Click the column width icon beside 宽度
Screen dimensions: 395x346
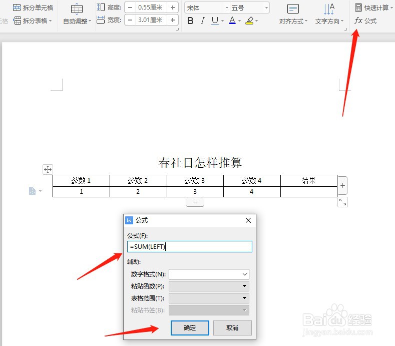101,20
